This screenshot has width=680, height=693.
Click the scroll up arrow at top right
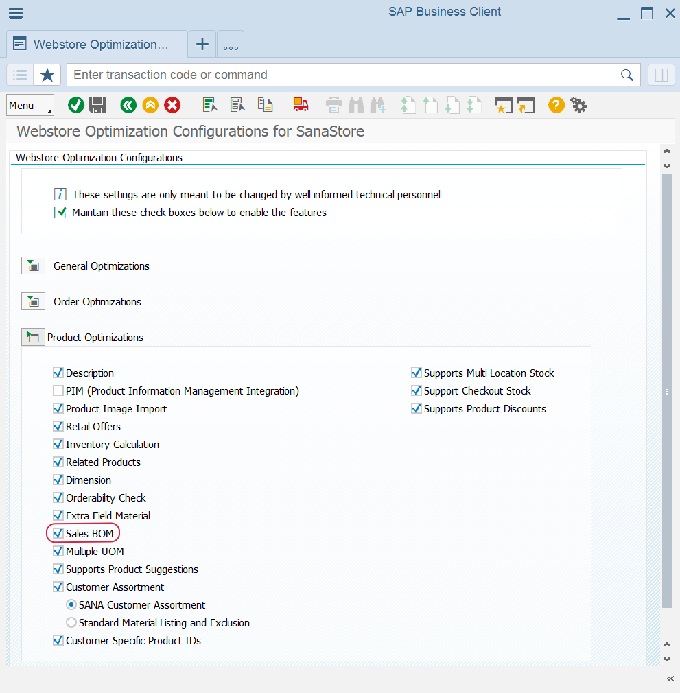pos(667,152)
